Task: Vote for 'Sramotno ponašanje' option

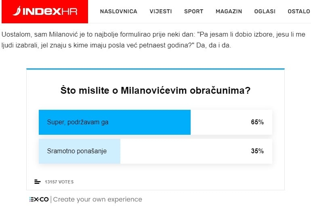Action: click(155, 151)
